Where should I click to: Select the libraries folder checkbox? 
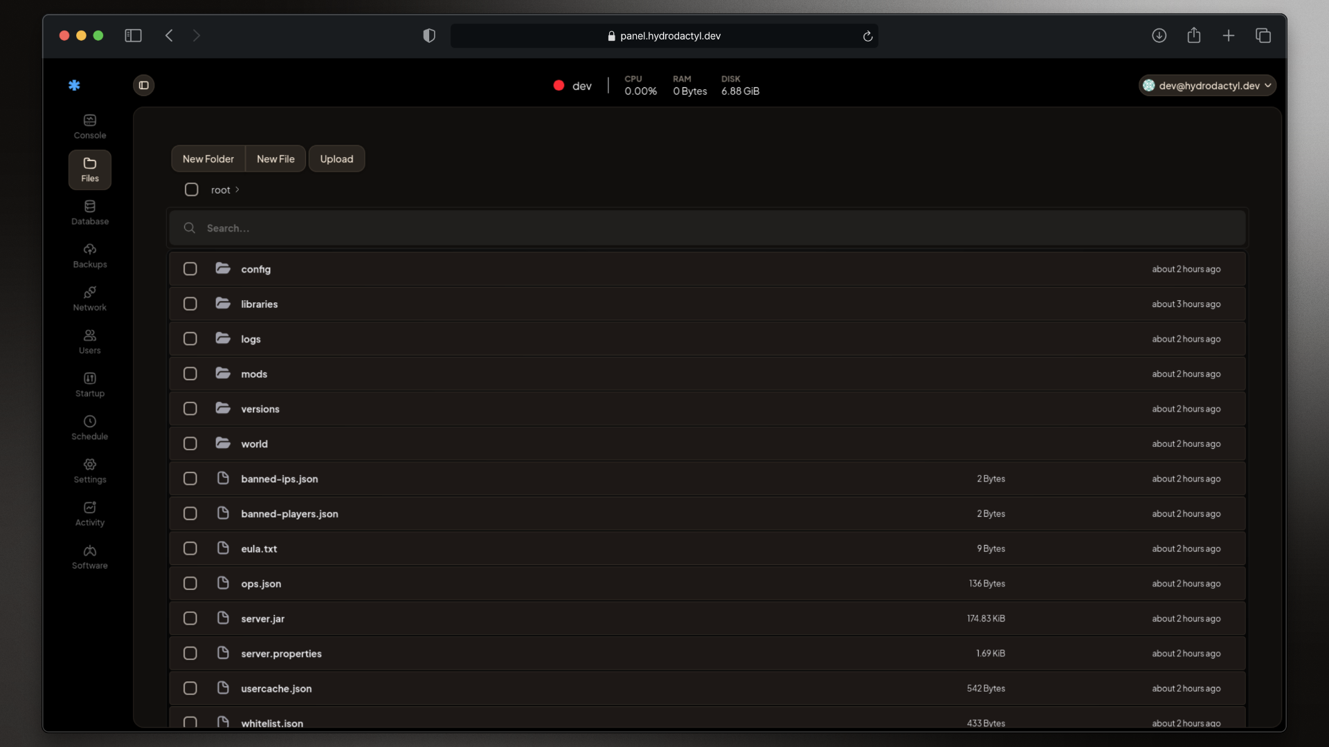coord(190,304)
